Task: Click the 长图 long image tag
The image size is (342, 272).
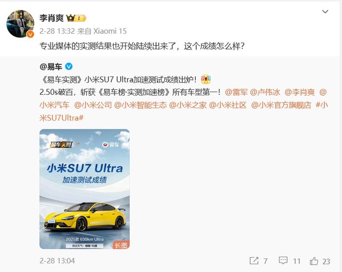Action: (121, 245)
